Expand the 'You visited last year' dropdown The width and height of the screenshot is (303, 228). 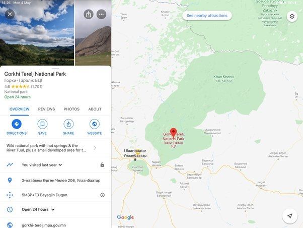tap(60, 165)
